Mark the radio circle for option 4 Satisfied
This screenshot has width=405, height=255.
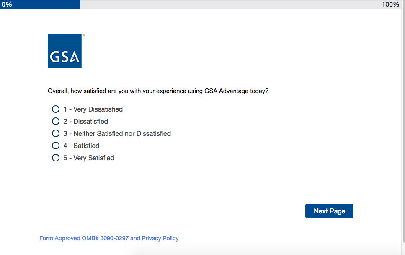(56, 146)
